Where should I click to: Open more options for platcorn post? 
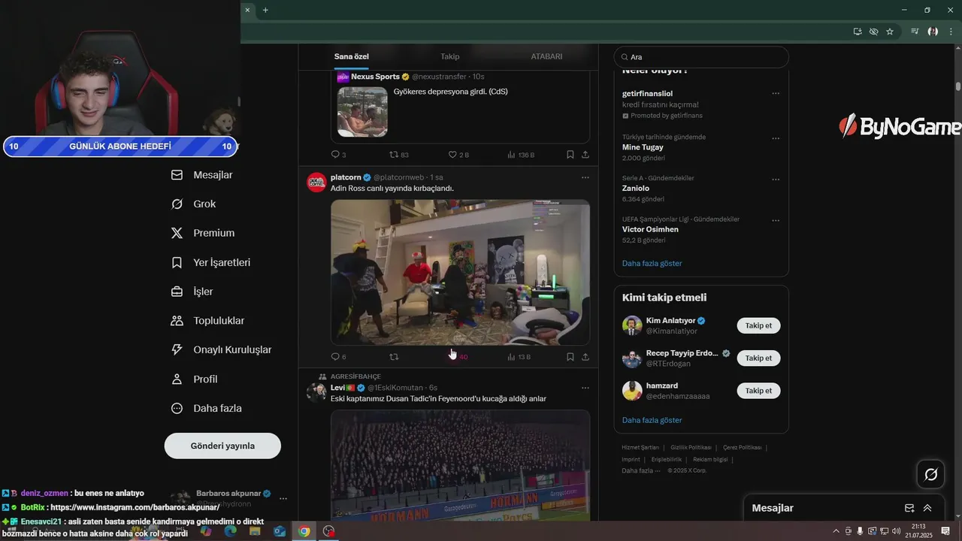tap(585, 178)
